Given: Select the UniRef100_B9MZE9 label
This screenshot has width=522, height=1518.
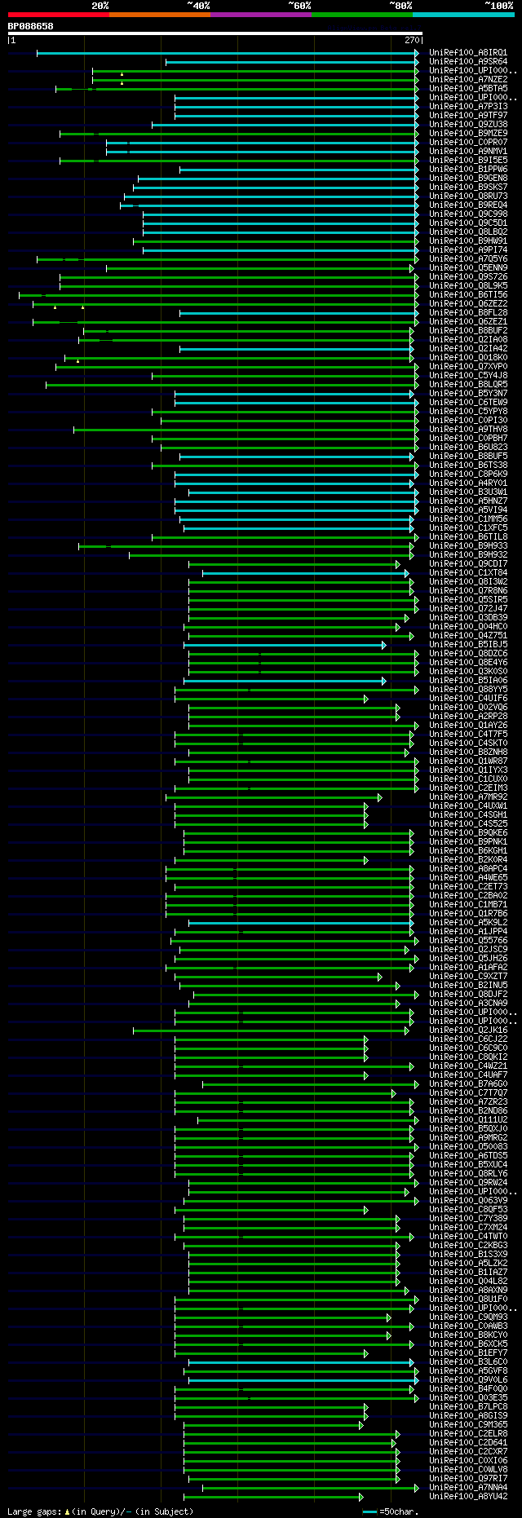Looking at the screenshot, I should tap(468, 134).
